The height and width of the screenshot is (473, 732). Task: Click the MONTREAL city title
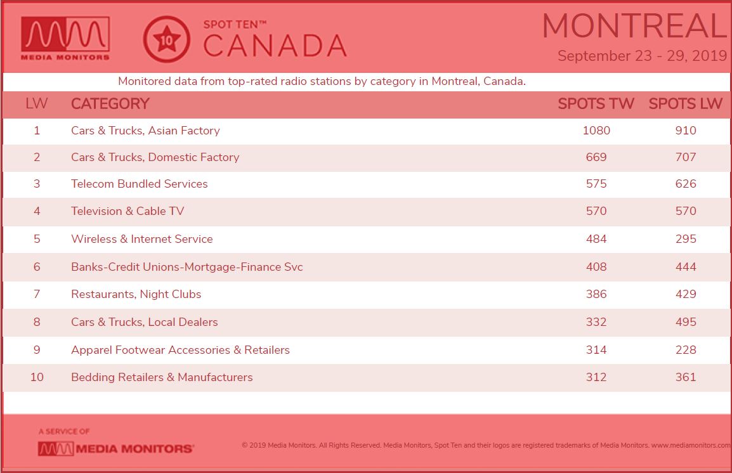tap(635, 25)
